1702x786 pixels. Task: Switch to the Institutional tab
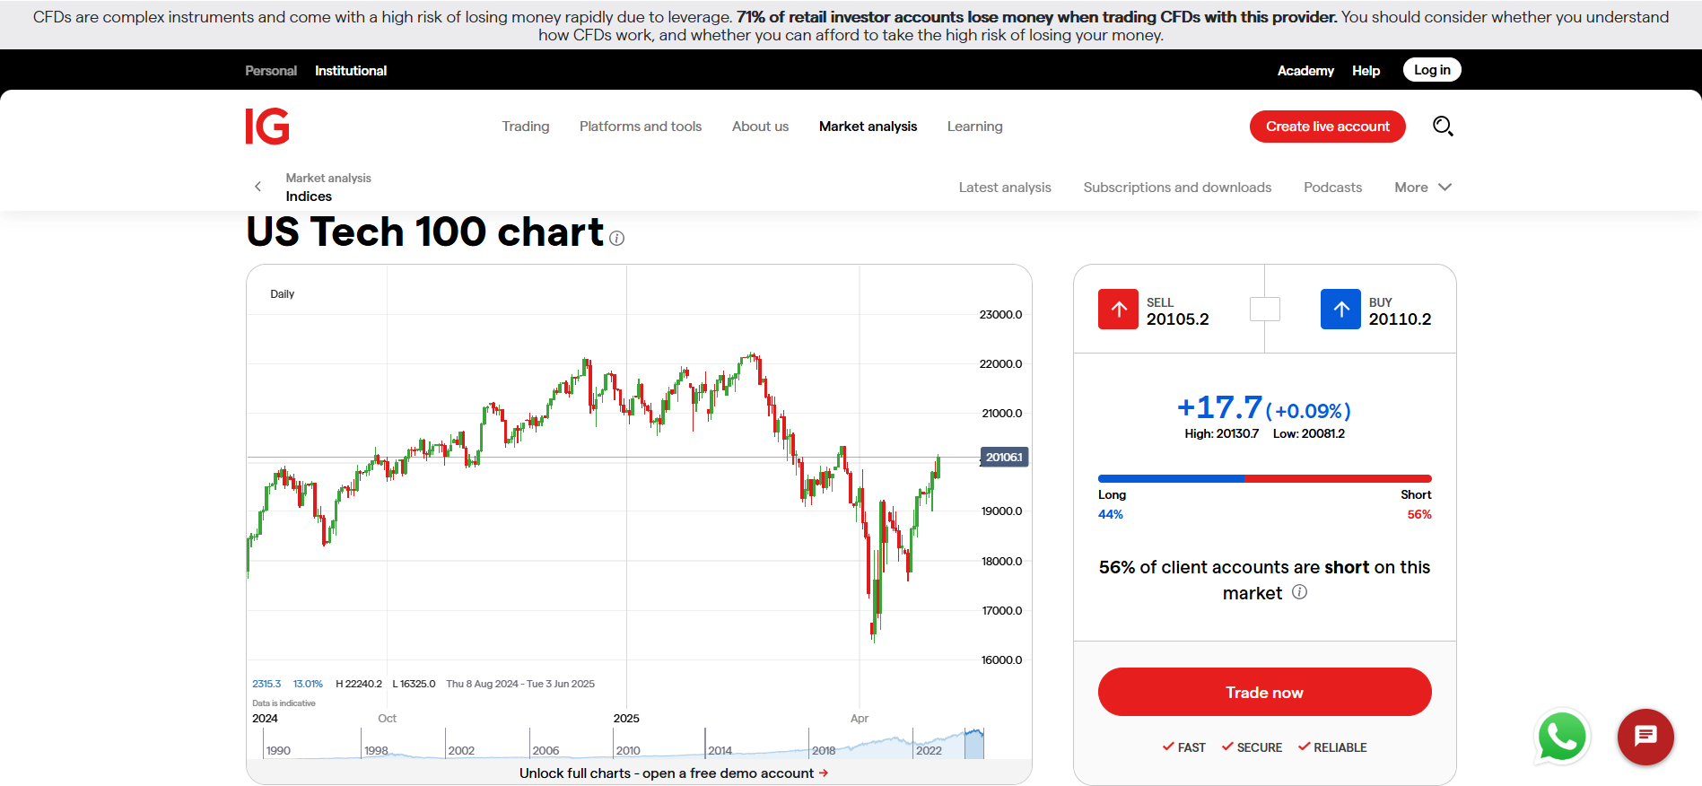point(350,70)
